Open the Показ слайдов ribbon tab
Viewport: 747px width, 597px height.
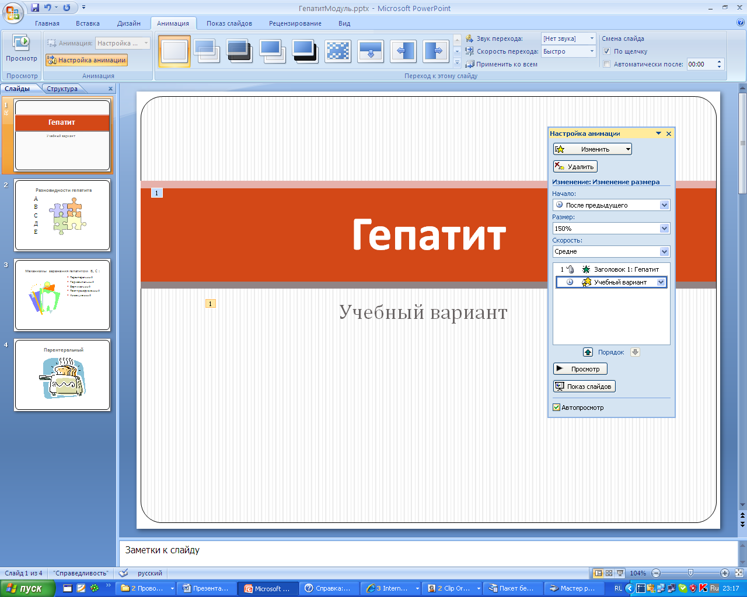coord(229,23)
